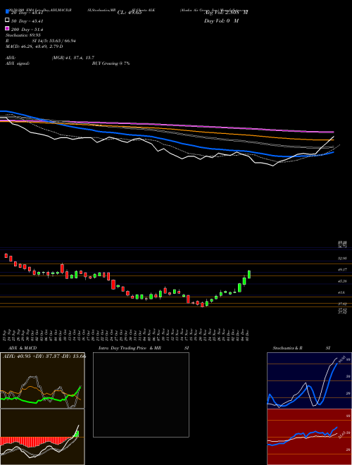Click the first red candlestick at 23 Sep
Image resolution: width=352 pixels, height=465 pixels.
pos(6,255)
